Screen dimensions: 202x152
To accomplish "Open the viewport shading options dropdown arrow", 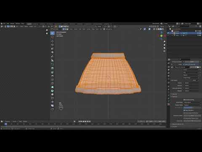I will pyautogui.click(x=165, y=29).
